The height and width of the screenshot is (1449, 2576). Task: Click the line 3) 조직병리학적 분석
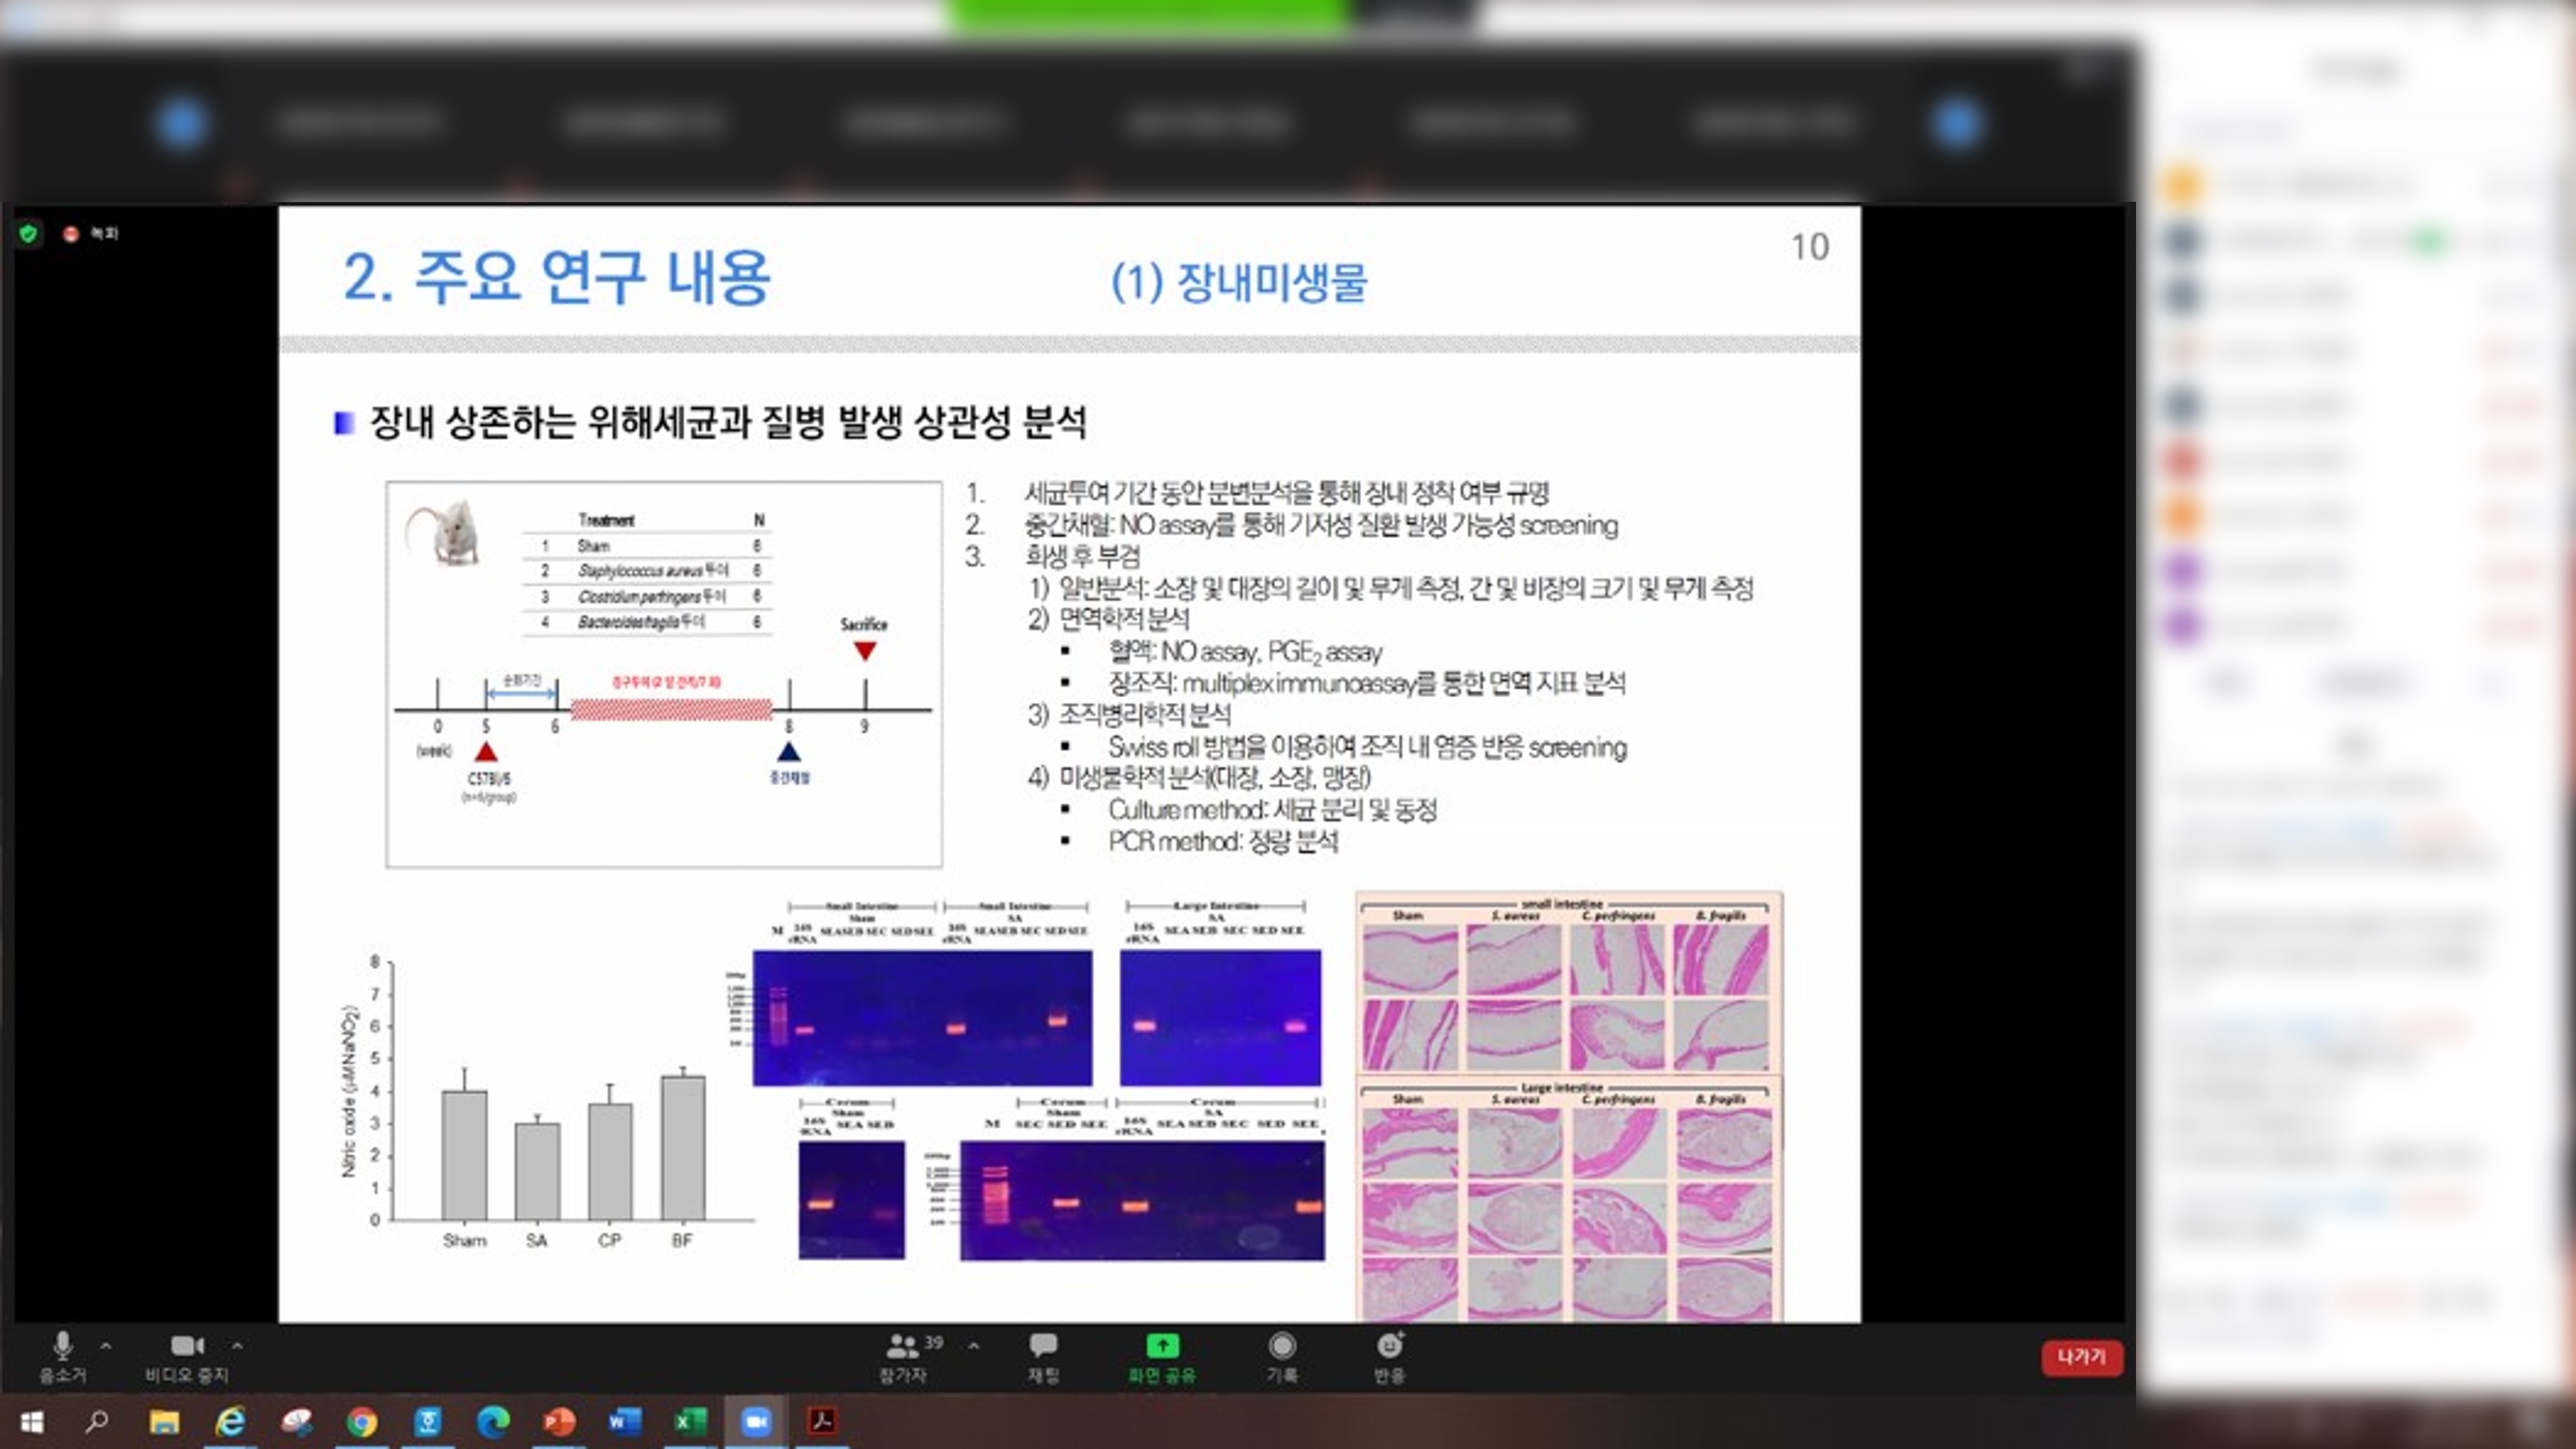[x=1129, y=714]
